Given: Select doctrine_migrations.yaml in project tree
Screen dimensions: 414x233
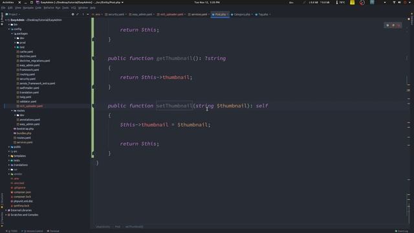Looking at the screenshot, I should (x=35, y=61).
